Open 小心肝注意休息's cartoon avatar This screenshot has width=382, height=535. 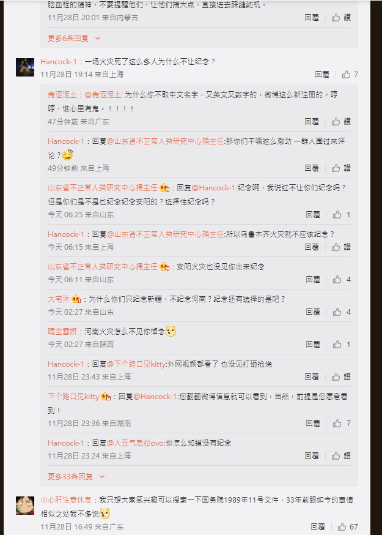pyautogui.click(x=25, y=506)
